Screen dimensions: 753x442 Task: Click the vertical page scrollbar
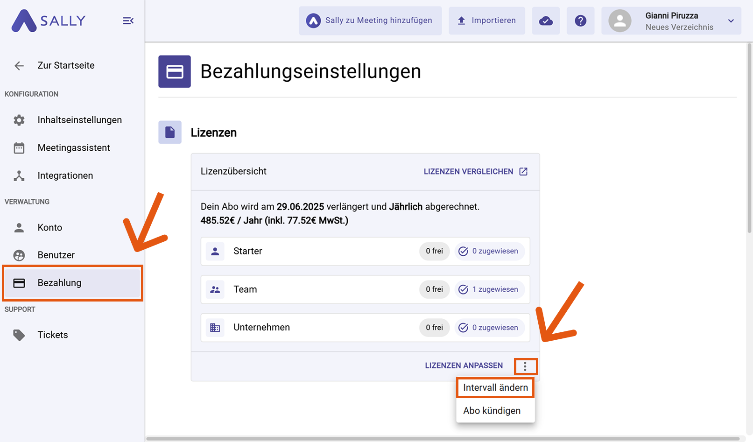tap(750, 138)
